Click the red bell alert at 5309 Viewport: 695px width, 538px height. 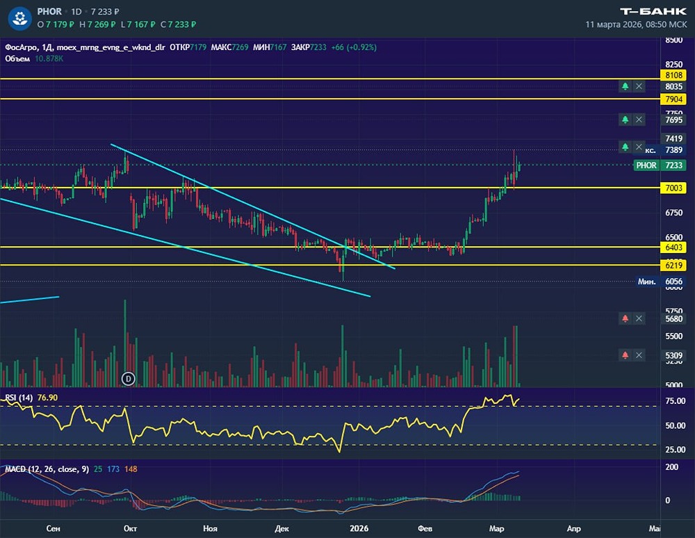click(x=625, y=355)
